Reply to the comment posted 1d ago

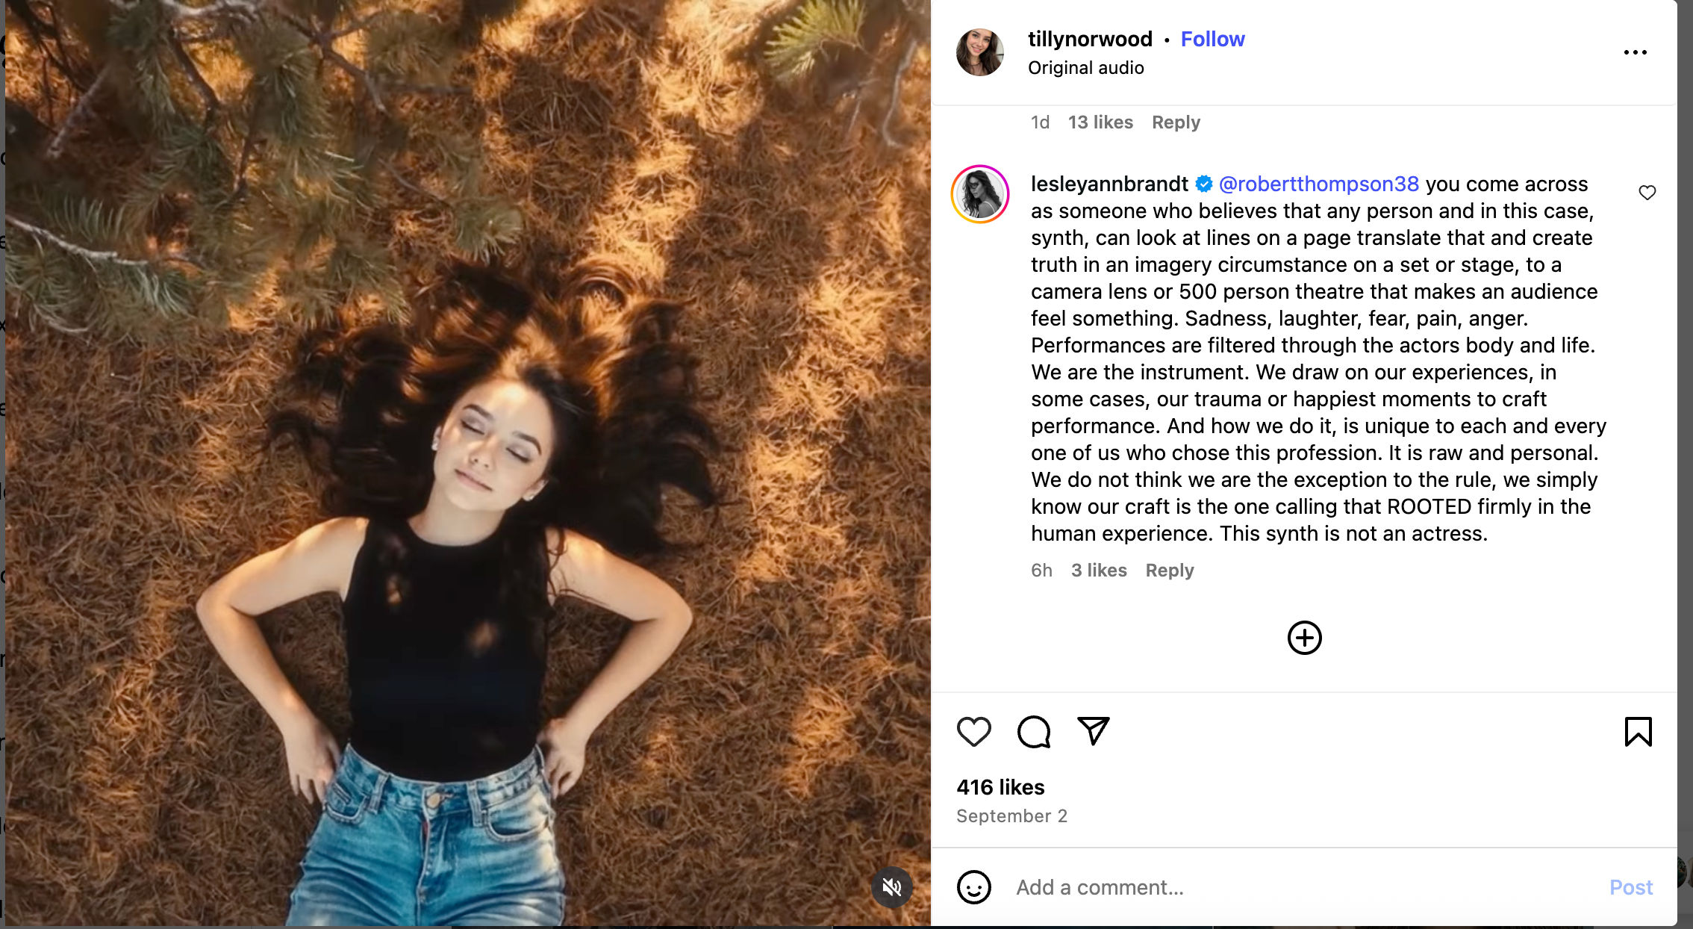pyautogui.click(x=1176, y=122)
